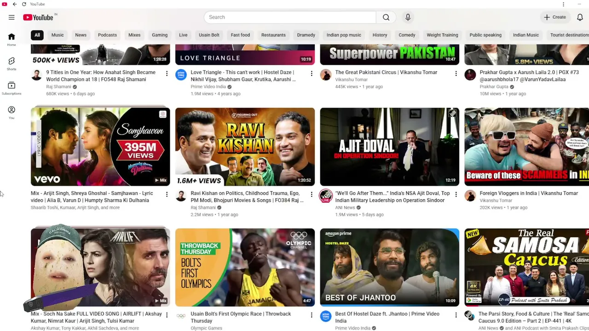Open 'The Great Pakistani Circus' title link
This screenshot has width=589, height=331.
pos(386,72)
